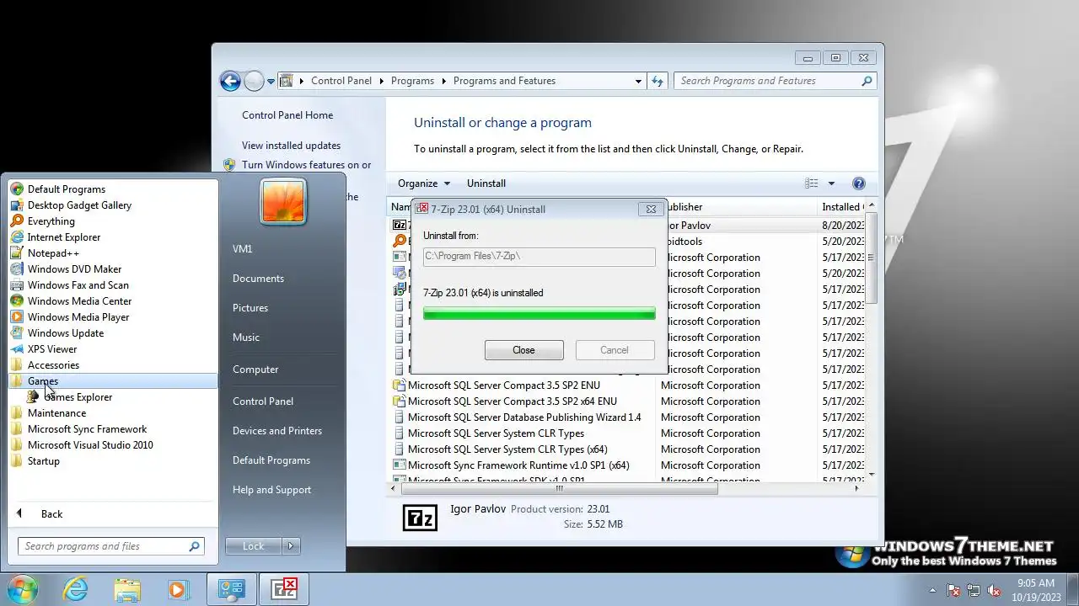Open Pictures from Start menu right pane
Image resolution: width=1079 pixels, height=606 pixels.
point(250,308)
